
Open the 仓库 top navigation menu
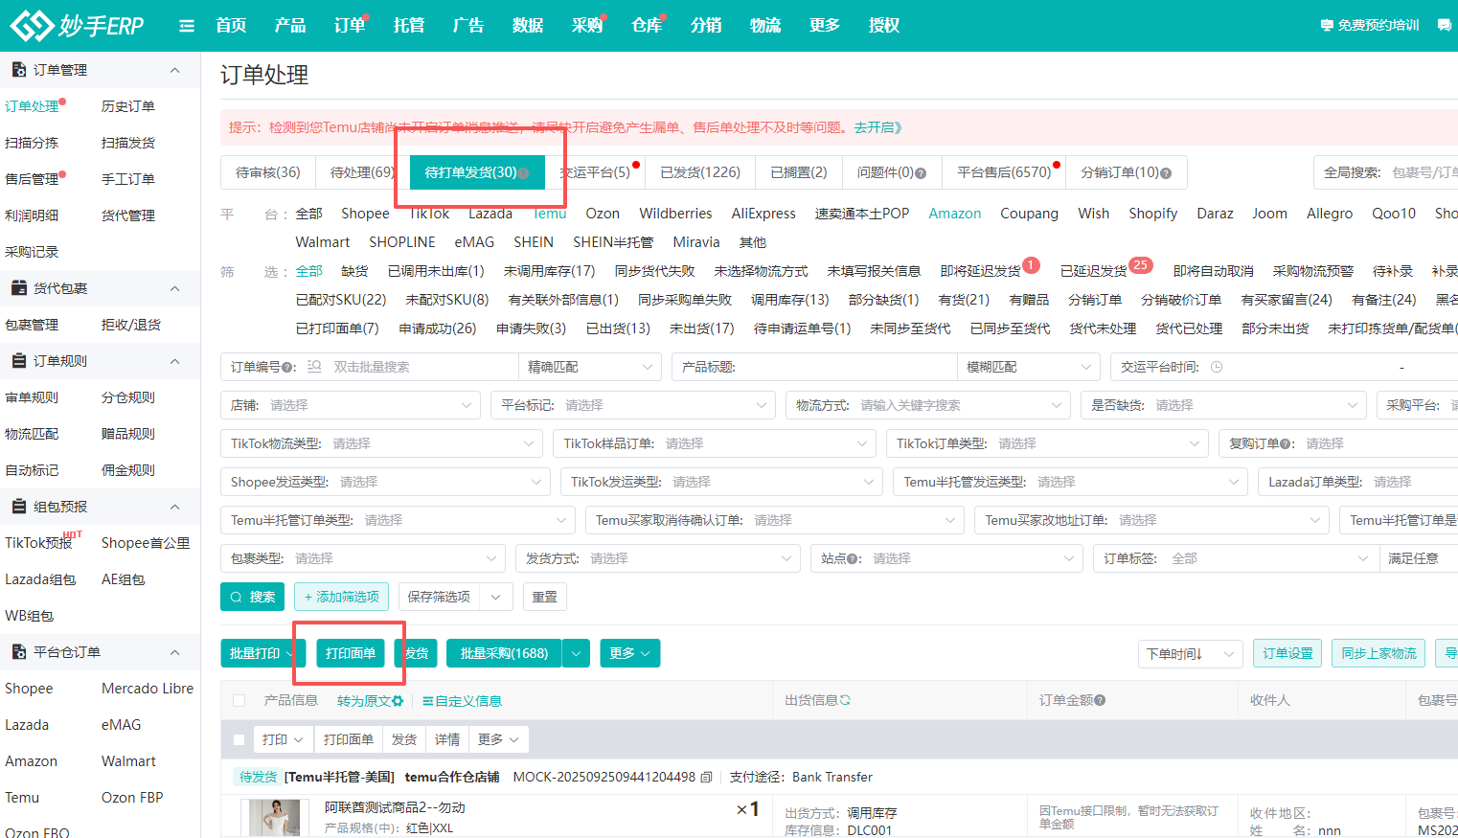coord(647,26)
